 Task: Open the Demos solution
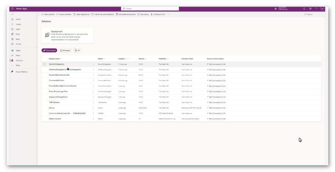pos(52,108)
